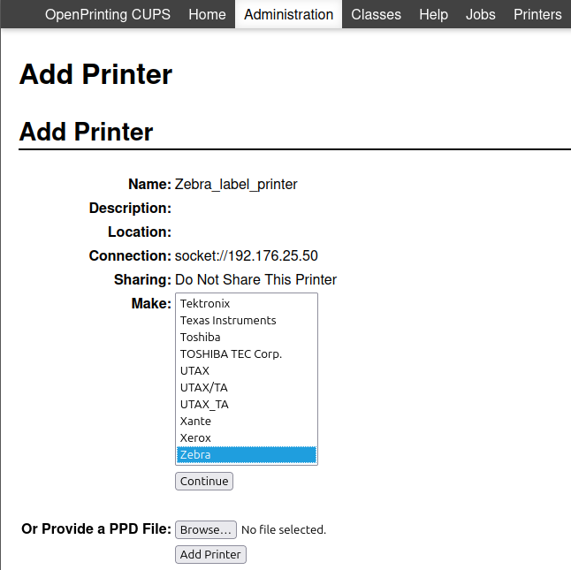Open the Help tab
The width and height of the screenshot is (571, 570).
[x=433, y=14]
